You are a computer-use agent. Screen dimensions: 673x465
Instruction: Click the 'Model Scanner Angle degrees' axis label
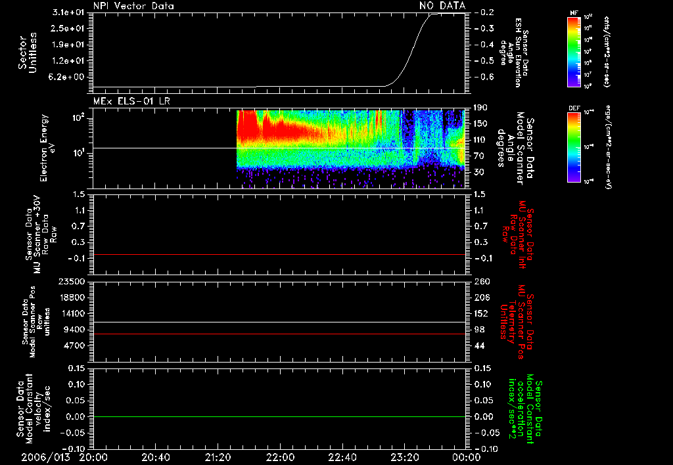pyautogui.click(x=515, y=148)
